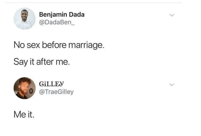Click the word "No" starting Dada's tweet
This screenshot has height=136, width=201.
19,45
